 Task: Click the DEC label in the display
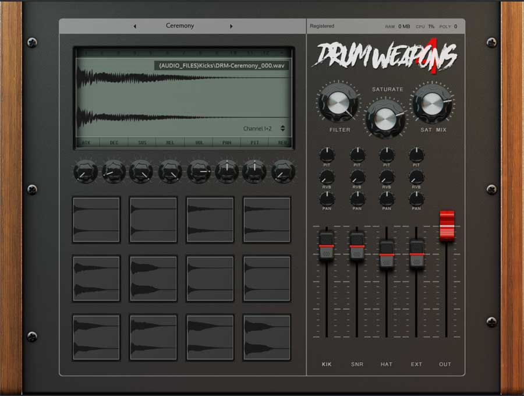tap(114, 143)
